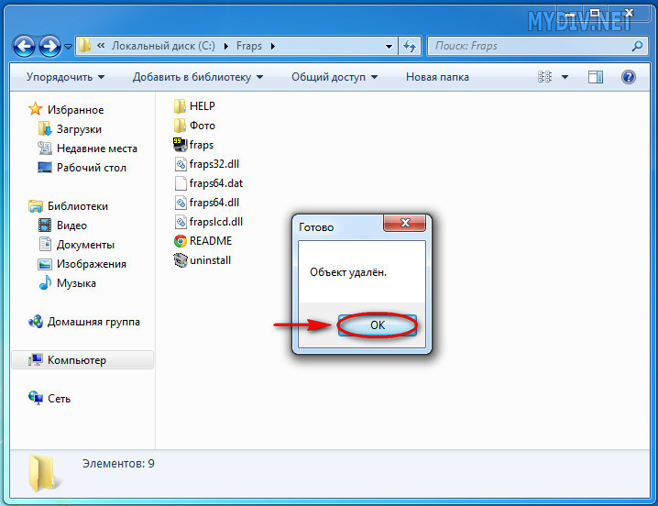
Task: Close the Готово dialog with X
Action: 405,223
